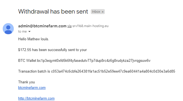
Task: Click sender address admin@btcminefarm.com
Action: pos(42,26)
